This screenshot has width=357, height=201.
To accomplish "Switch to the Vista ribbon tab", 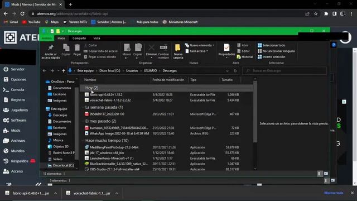I will click(x=97, y=39).
